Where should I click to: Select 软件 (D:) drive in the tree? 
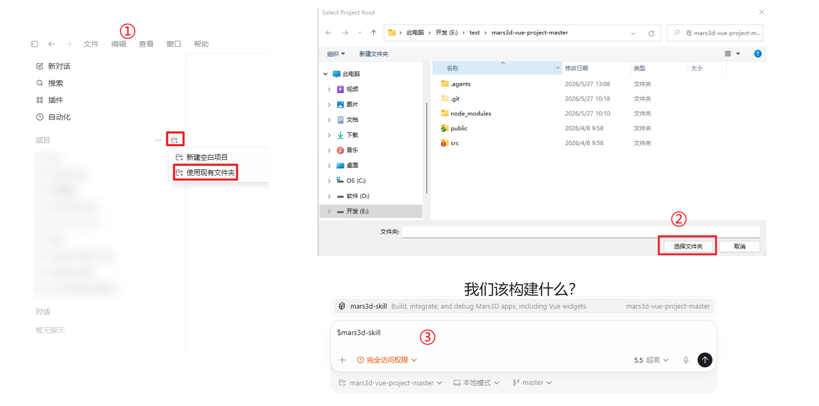pyautogui.click(x=358, y=196)
